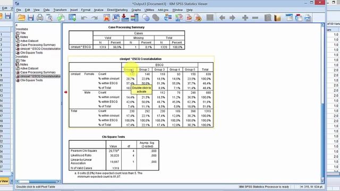Click the Processor is ready status text
This screenshot has width=340, height=191.
coord(264,187)
